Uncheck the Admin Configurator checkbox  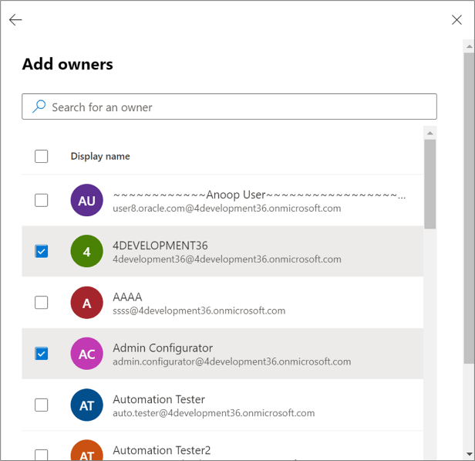(x=41, y=354)
